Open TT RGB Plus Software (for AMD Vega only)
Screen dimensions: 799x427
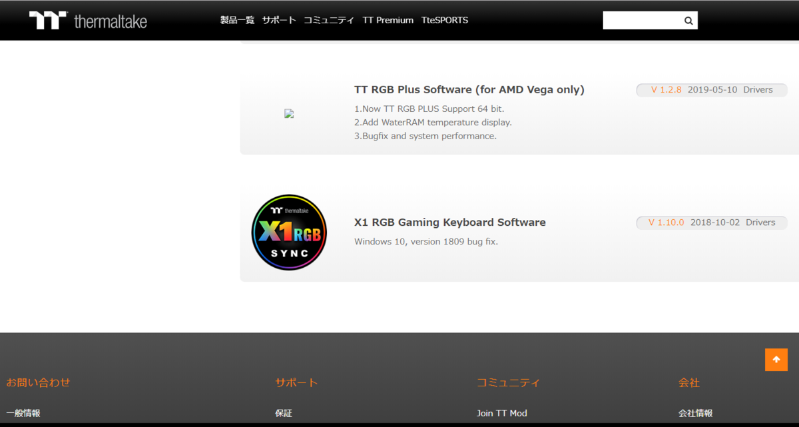(469, 89)
